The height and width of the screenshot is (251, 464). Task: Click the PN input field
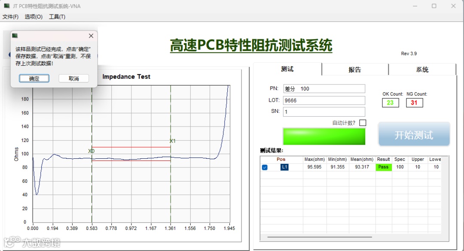point(324,89)
